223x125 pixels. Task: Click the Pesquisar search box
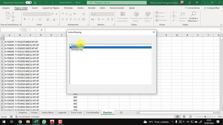point(117,2)
